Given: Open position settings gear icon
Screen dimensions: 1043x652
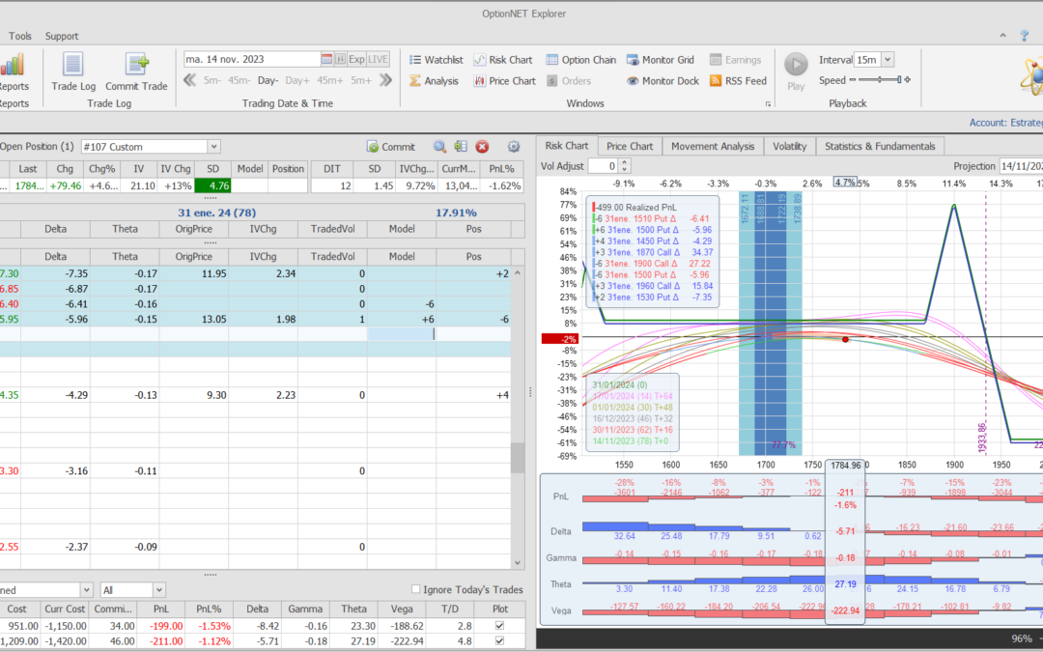Looking at the screenshot, I should [x=513, y=147].
